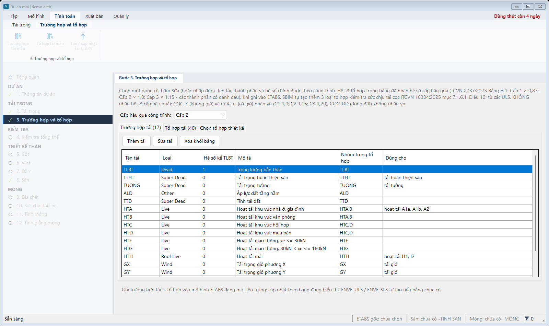Click the filter icon in the status bar
This screenshot has width=549, height=326.
tap(527, 319)
